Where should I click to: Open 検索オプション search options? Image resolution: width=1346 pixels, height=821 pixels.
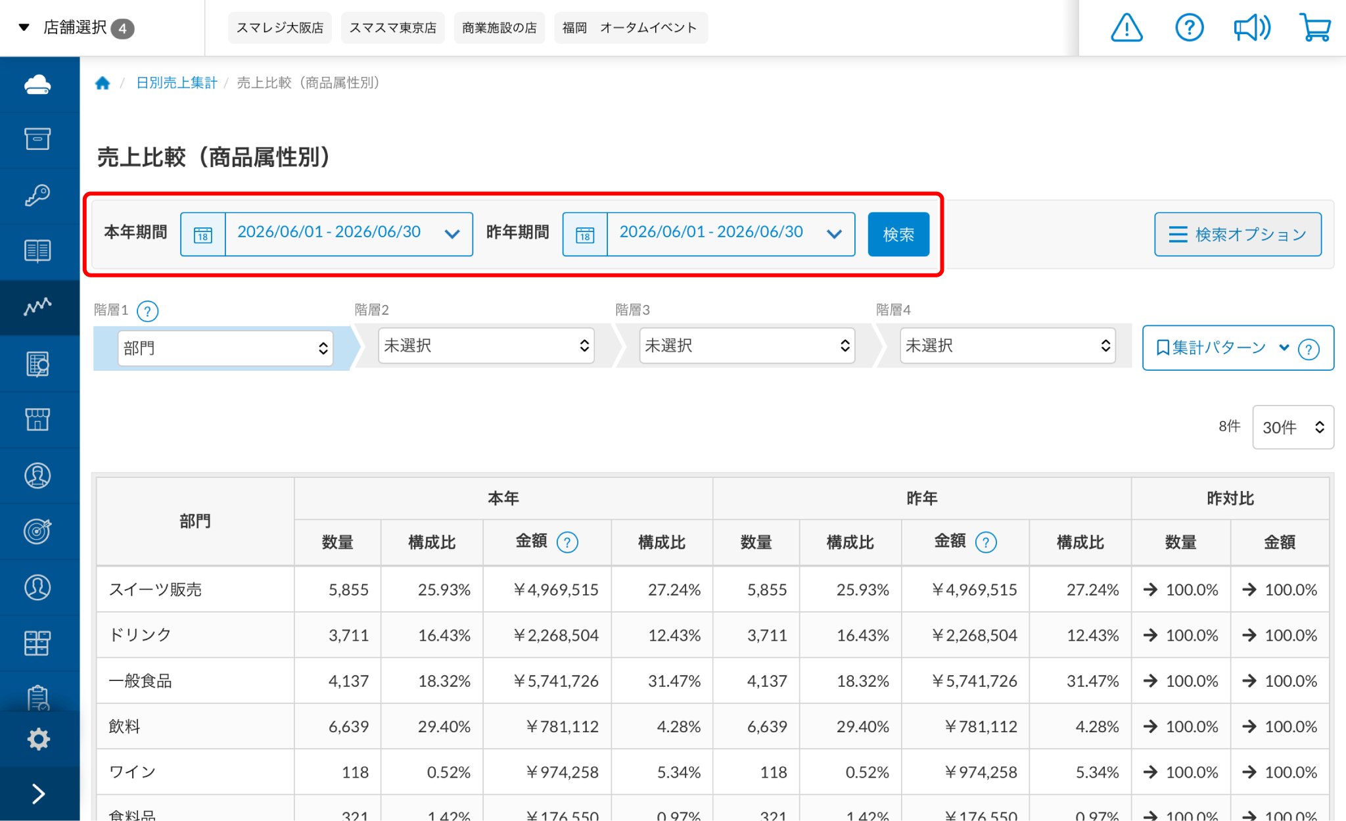click(1238, 234)
